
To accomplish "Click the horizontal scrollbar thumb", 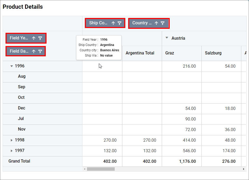I will tap(101, 169).
